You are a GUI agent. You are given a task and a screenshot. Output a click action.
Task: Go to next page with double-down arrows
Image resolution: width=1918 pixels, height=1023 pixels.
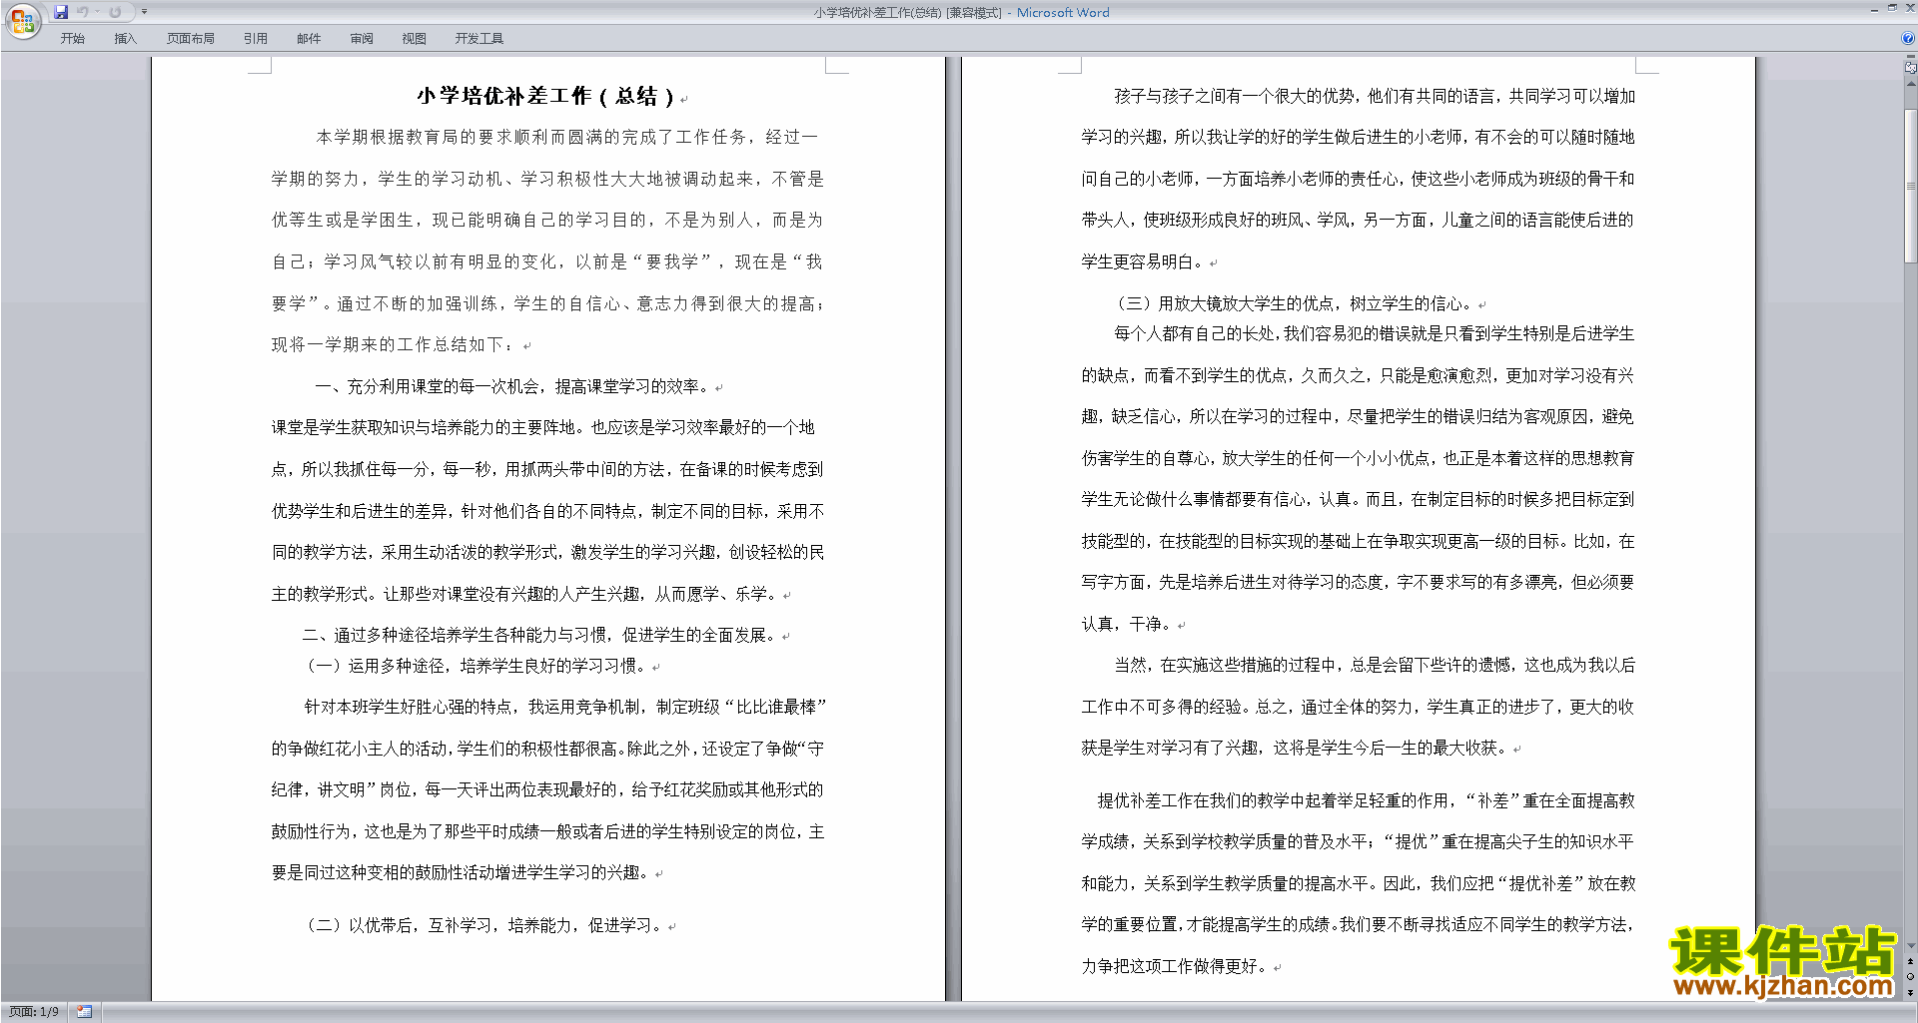(x=1911, y=992)
